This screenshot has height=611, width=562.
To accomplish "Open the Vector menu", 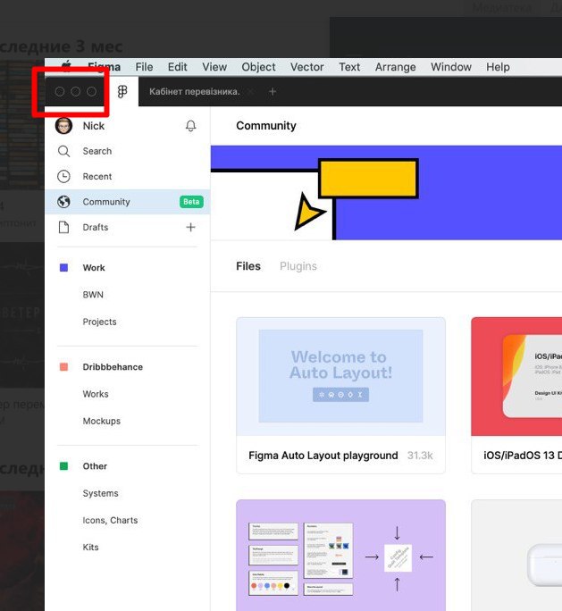I will [x=306, y=67].
